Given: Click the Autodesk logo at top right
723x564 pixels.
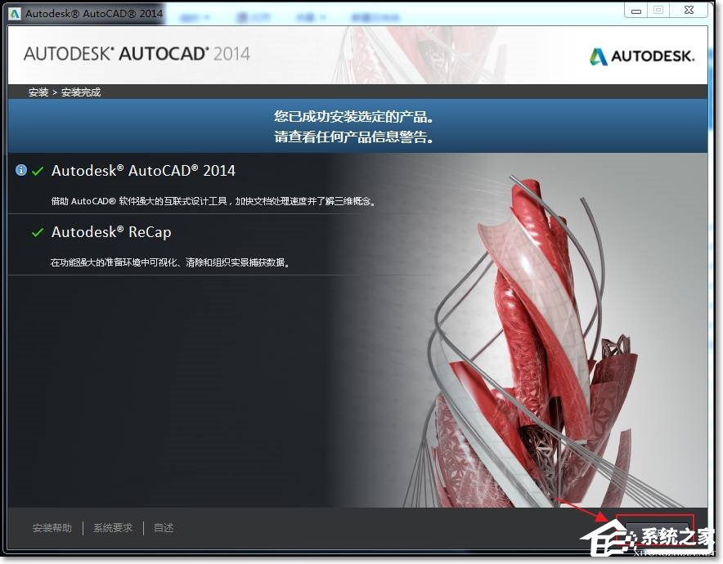Looking at the screenshot, I should click(643, 56).
